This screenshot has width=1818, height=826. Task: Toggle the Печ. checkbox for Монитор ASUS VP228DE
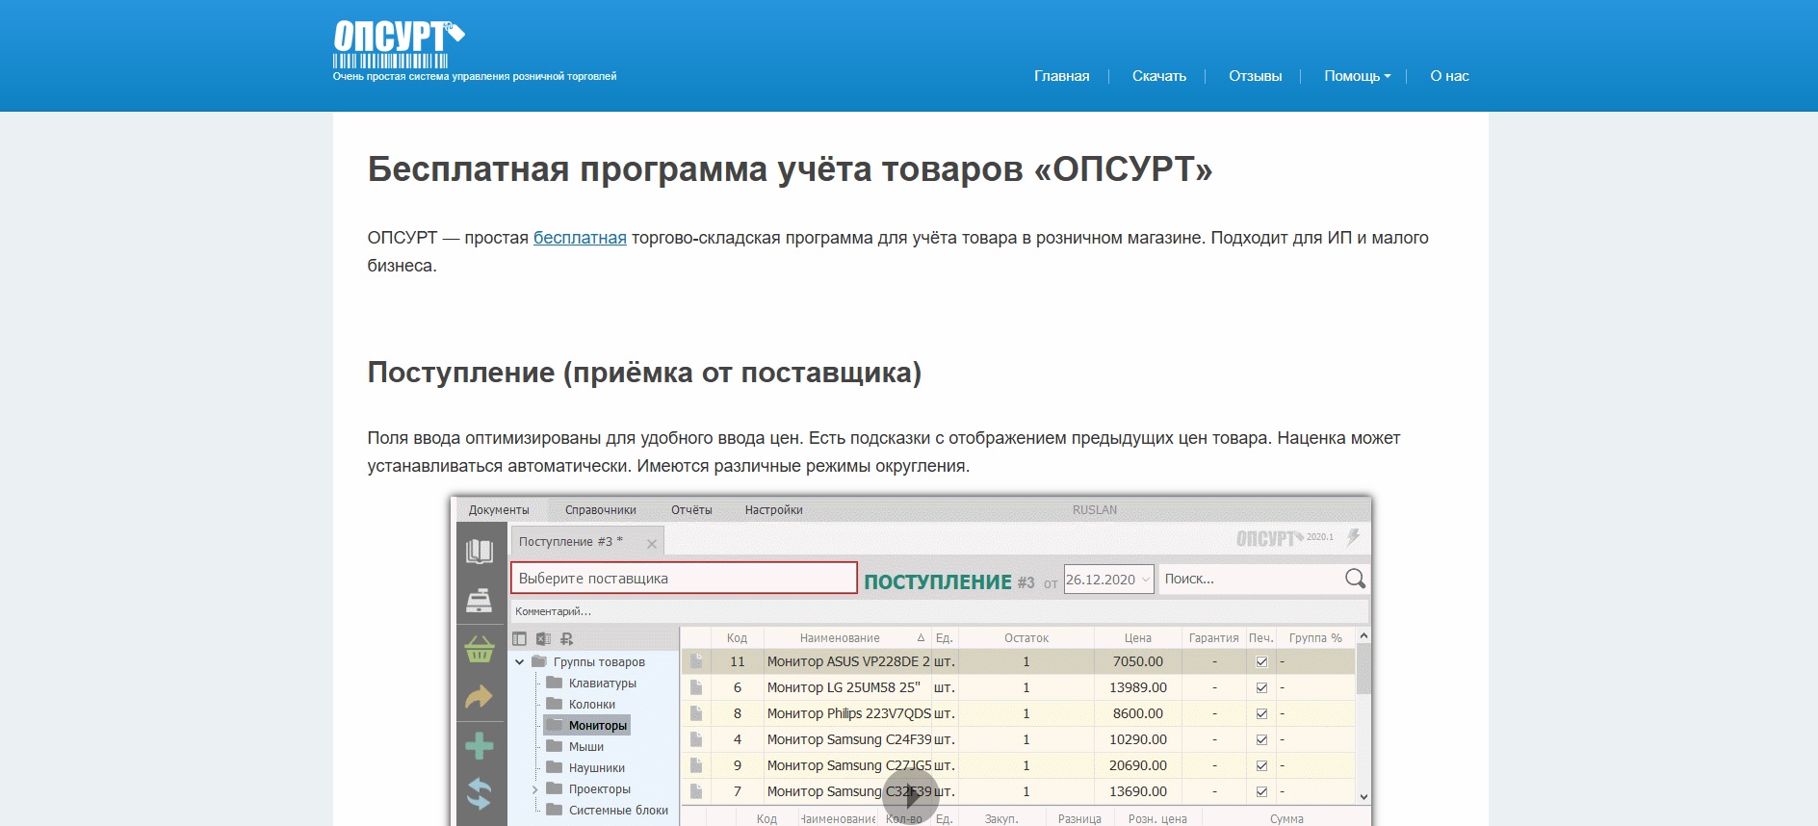click(x=1261, y=662)
